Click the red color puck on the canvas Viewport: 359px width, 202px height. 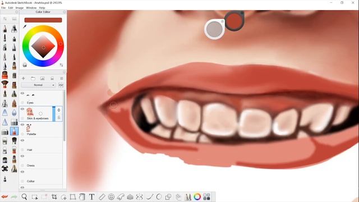coord(234,21)
